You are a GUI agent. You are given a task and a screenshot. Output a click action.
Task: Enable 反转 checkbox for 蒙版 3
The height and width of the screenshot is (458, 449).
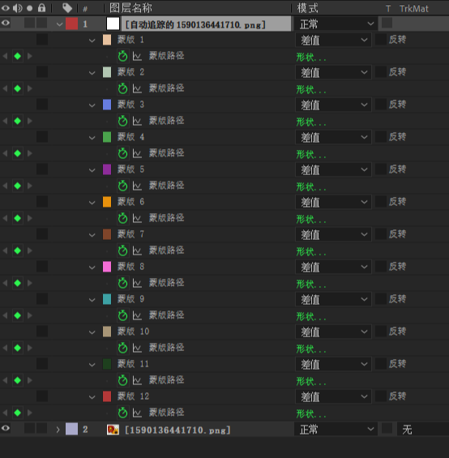point(381,105)
